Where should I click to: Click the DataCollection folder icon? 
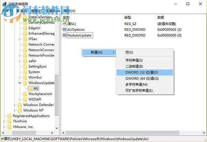(25, 17)
